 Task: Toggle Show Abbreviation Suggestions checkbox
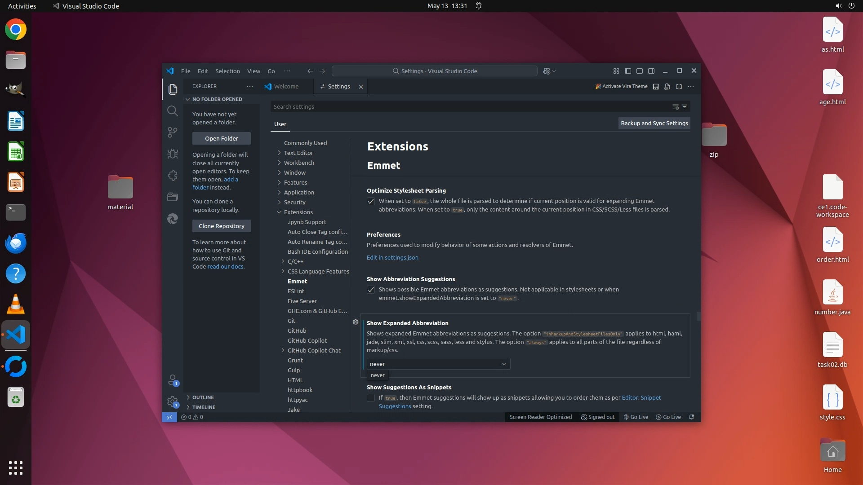pos(371,290)
